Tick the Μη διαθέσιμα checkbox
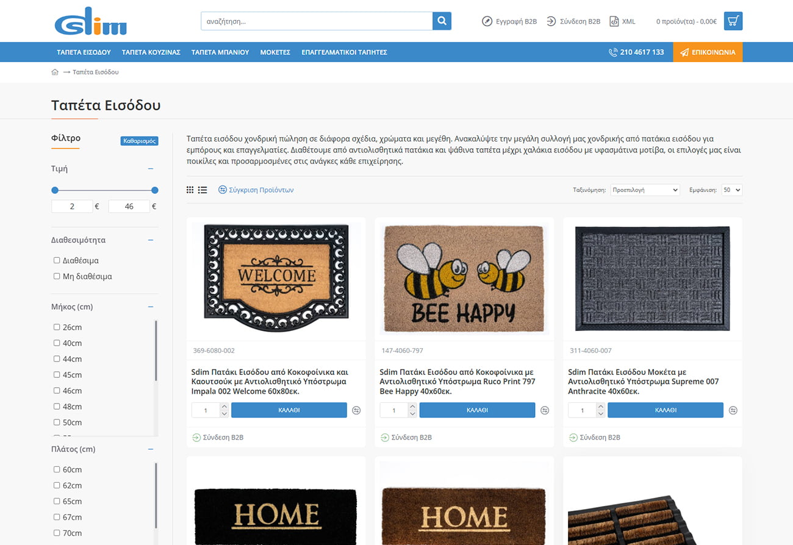793x545 pixels. point(57,276)
